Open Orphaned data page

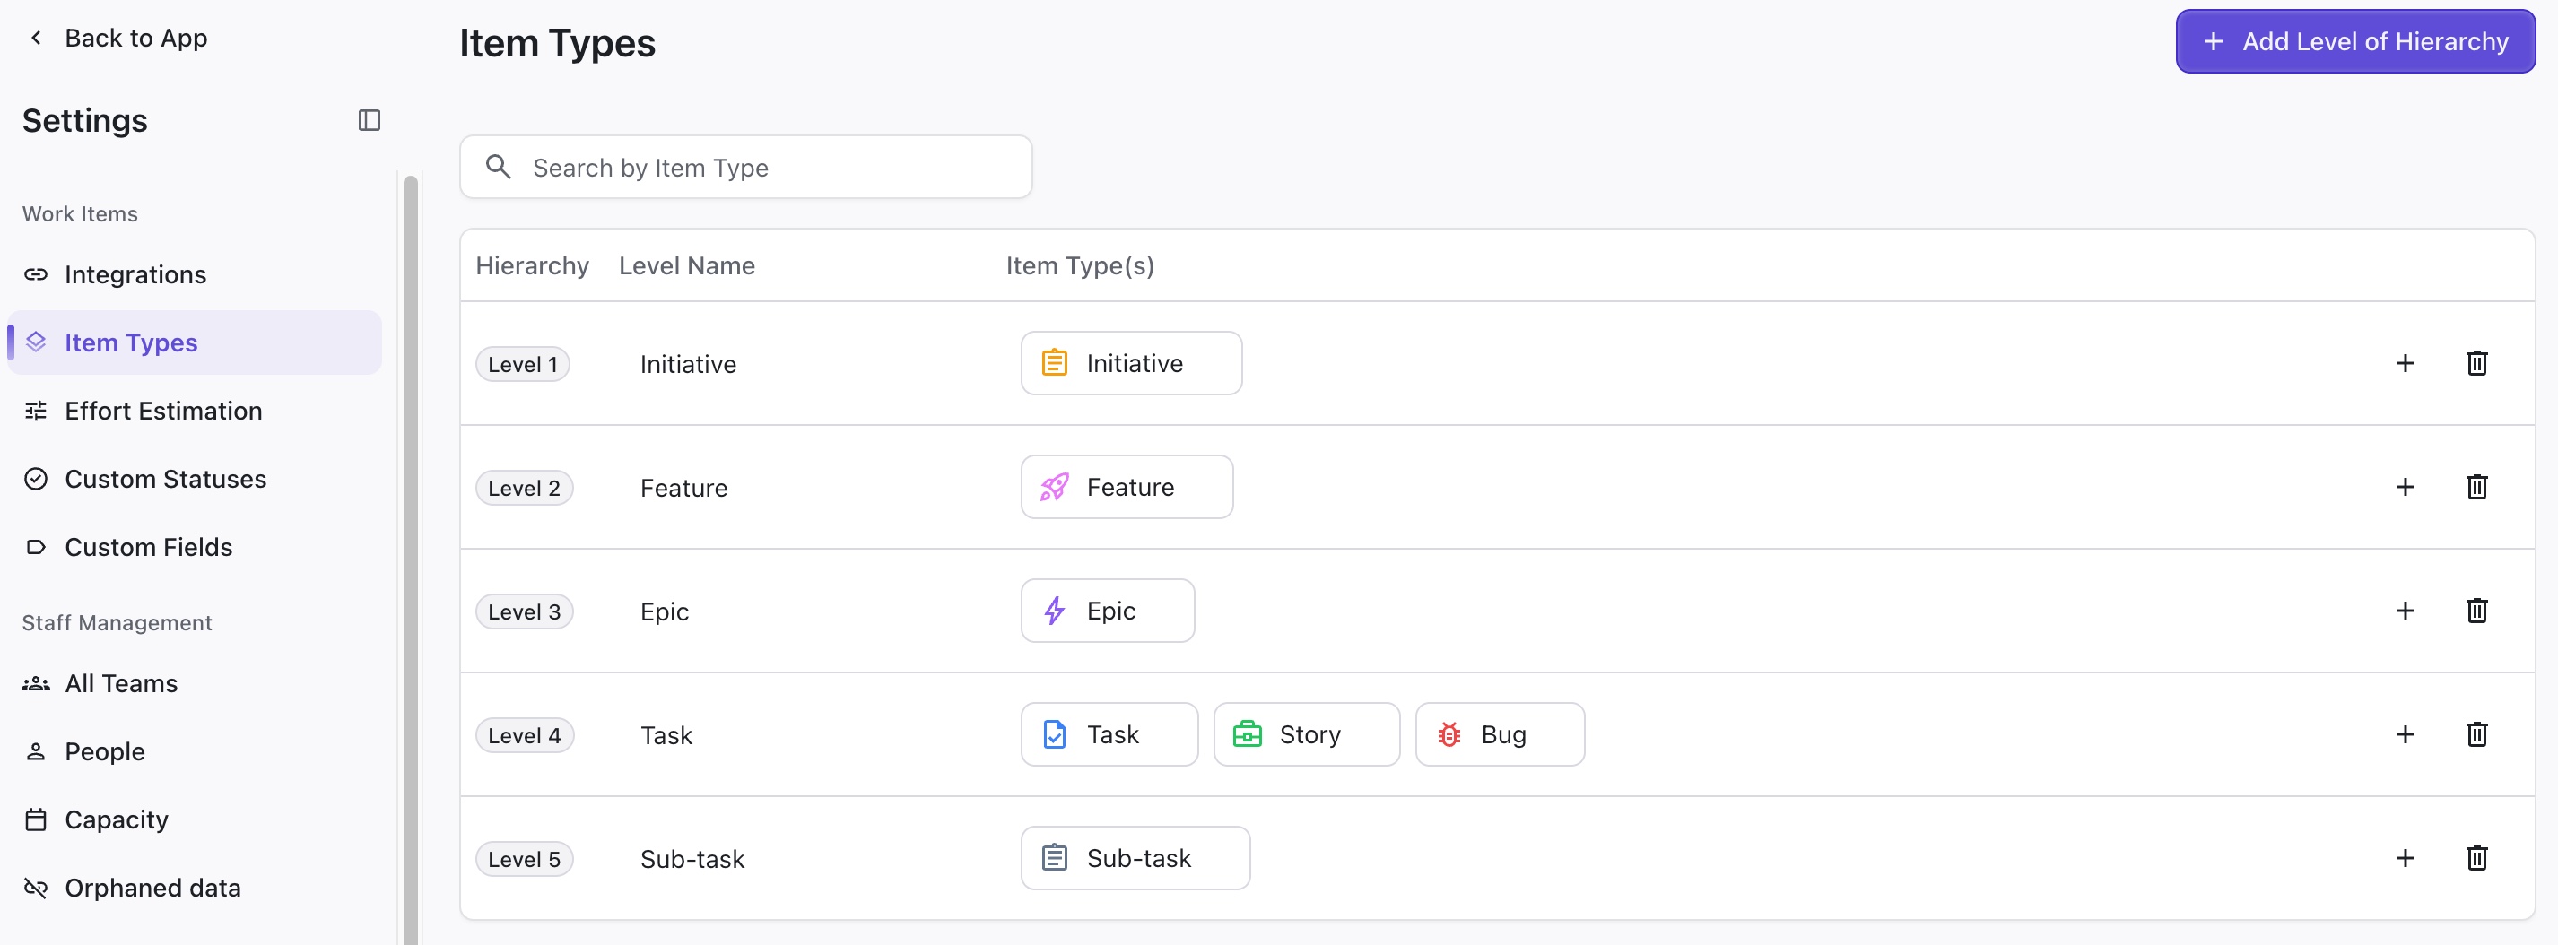[x=195, y=889]
